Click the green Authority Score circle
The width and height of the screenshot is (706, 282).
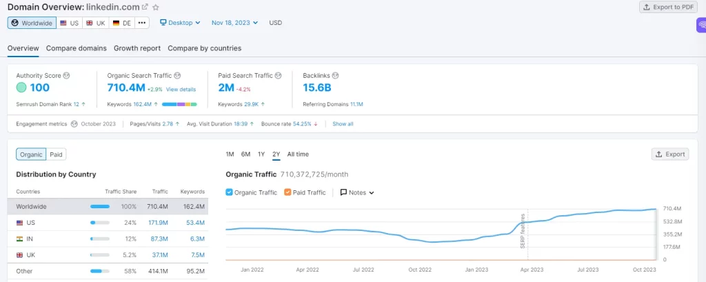click(x=21, y=88)
